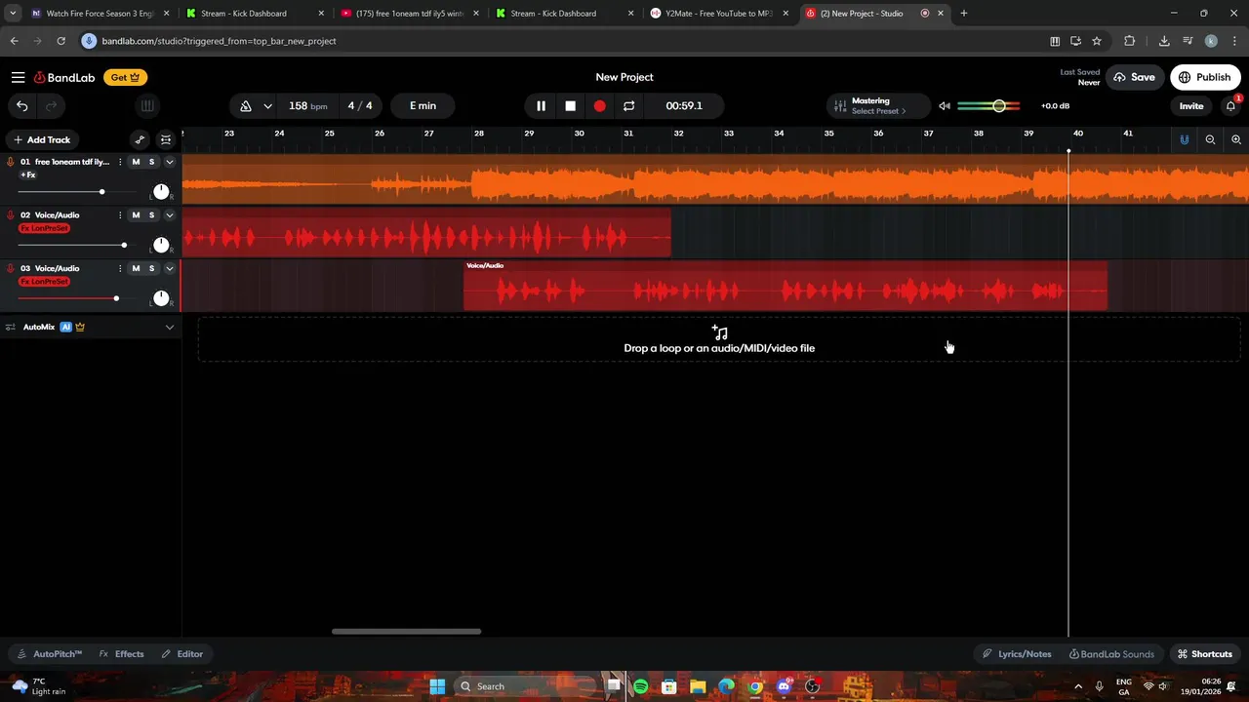The height and width of the screenshot is (702, 1249).
Task: Click the drop a loop or audio file area
Action: click(x=719, y=339)
